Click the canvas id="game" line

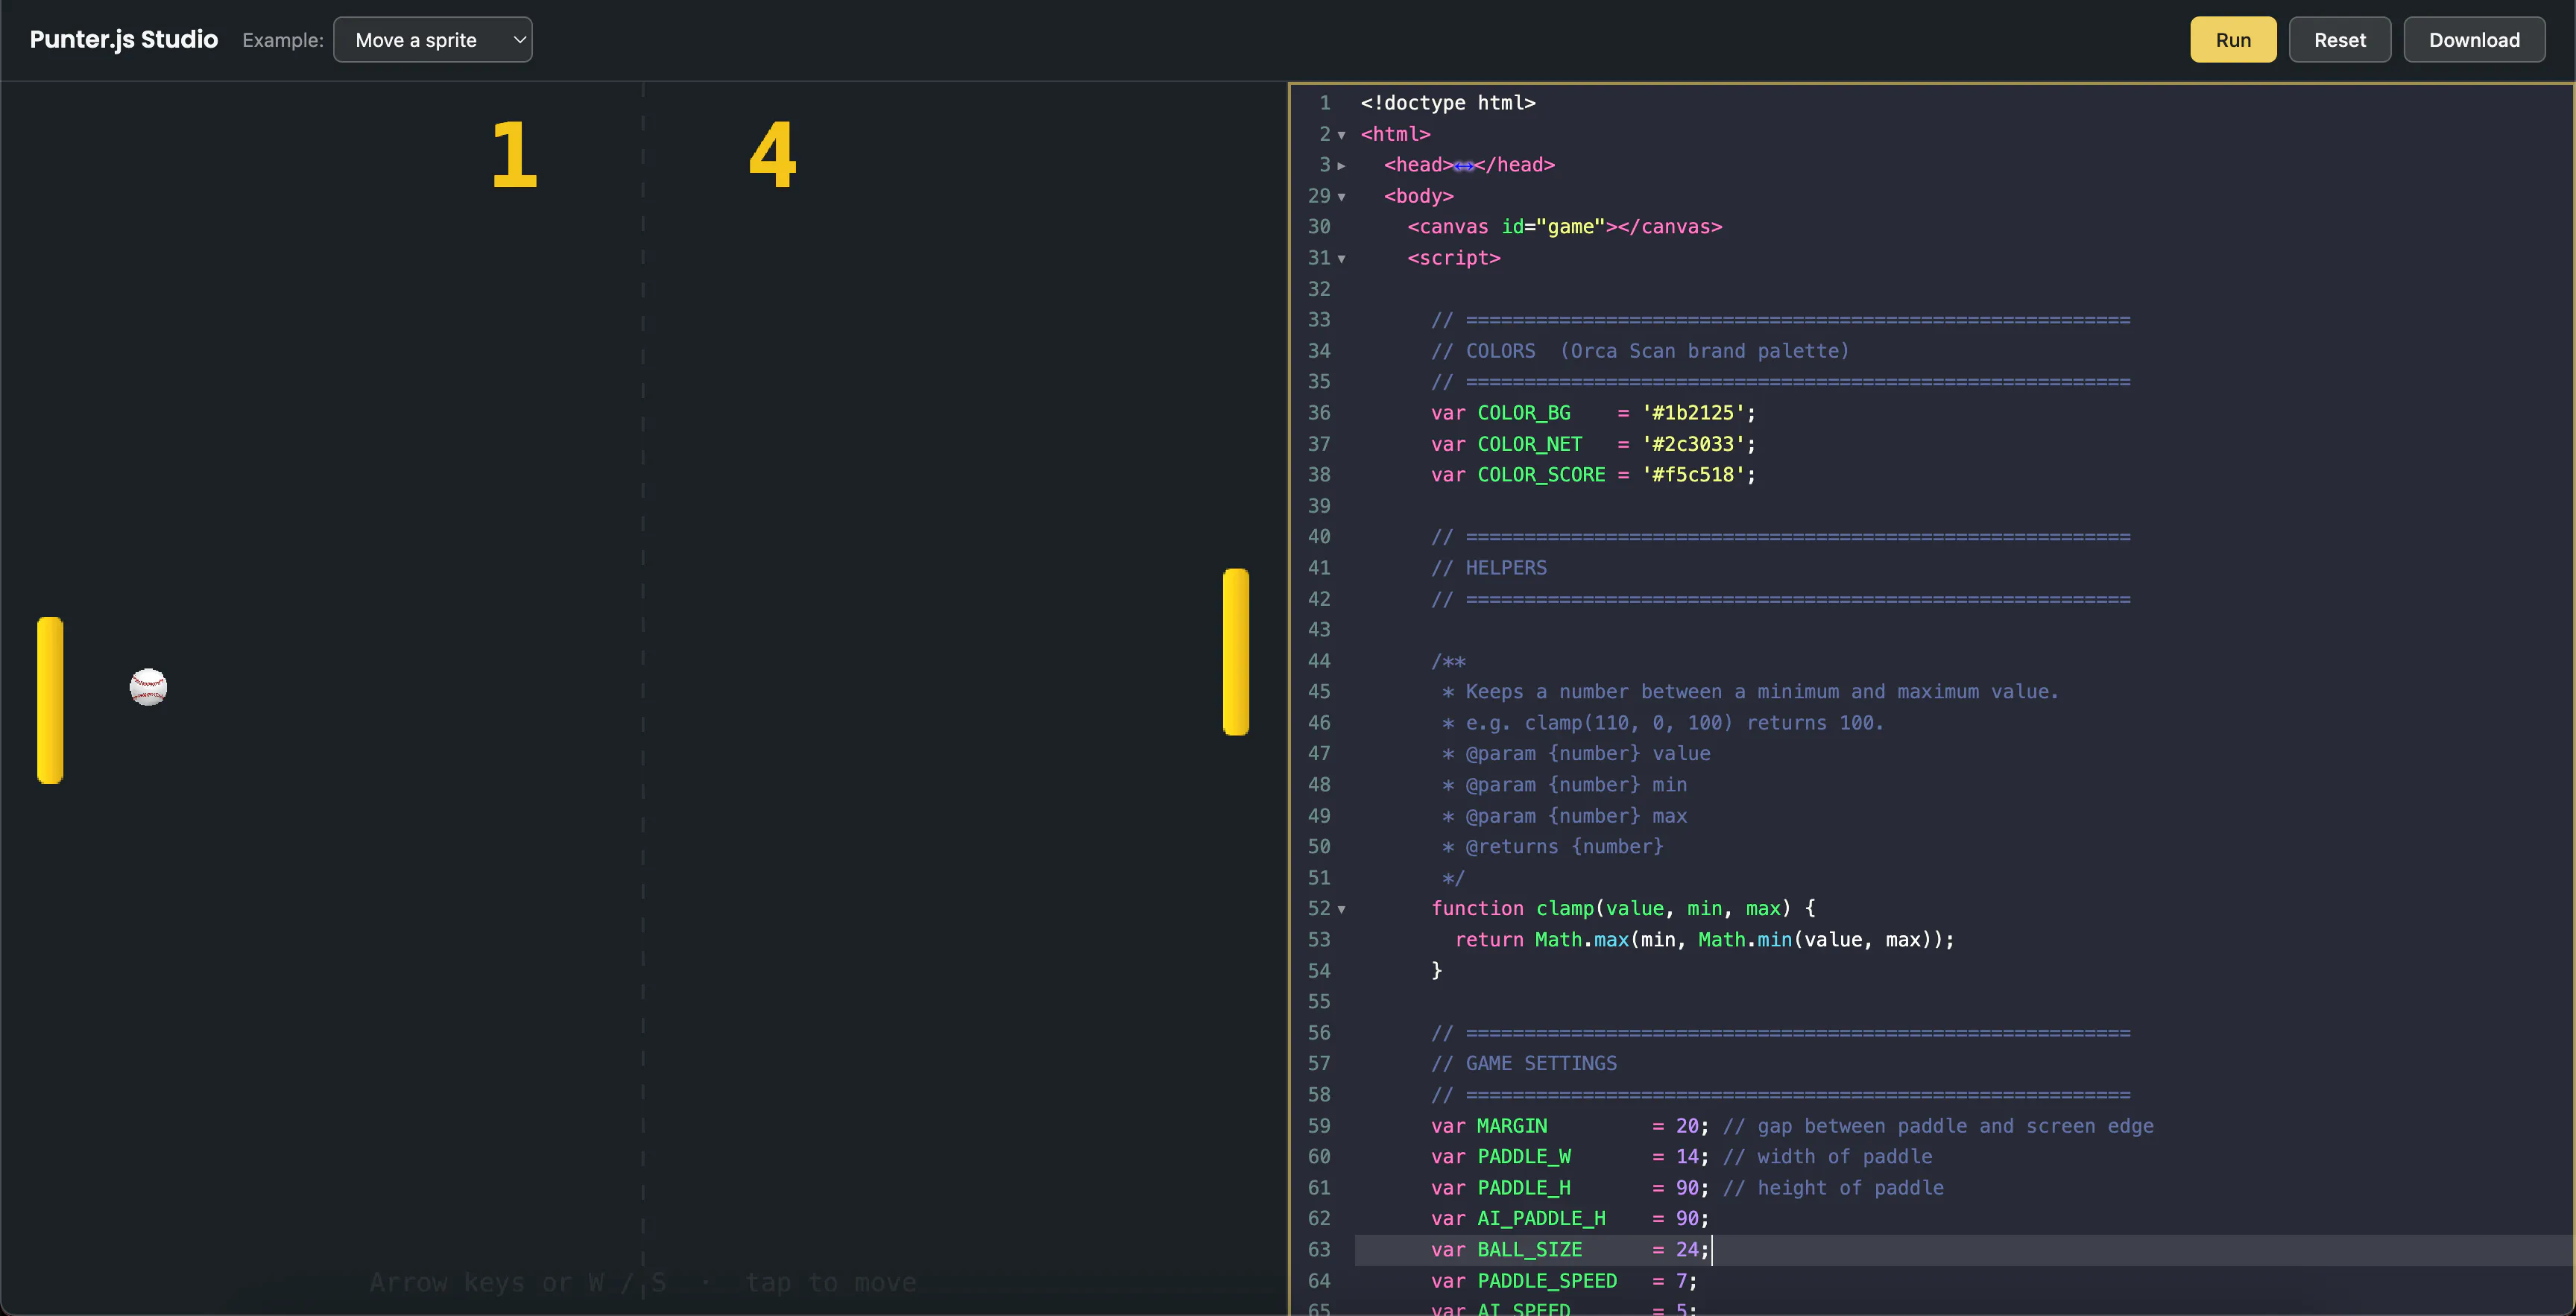(x=1564, y=227)
